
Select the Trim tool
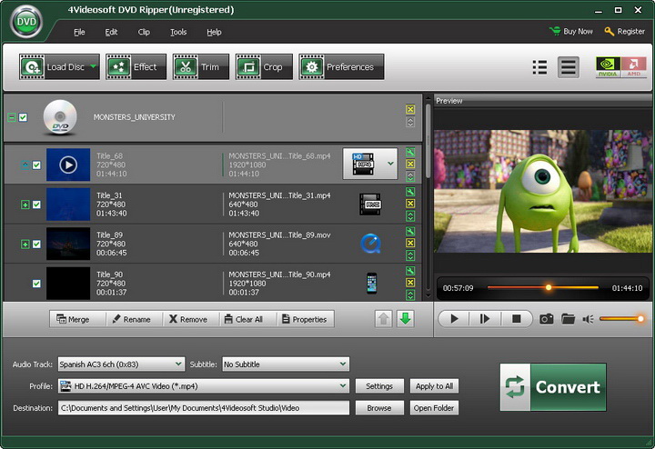point(199,67)
